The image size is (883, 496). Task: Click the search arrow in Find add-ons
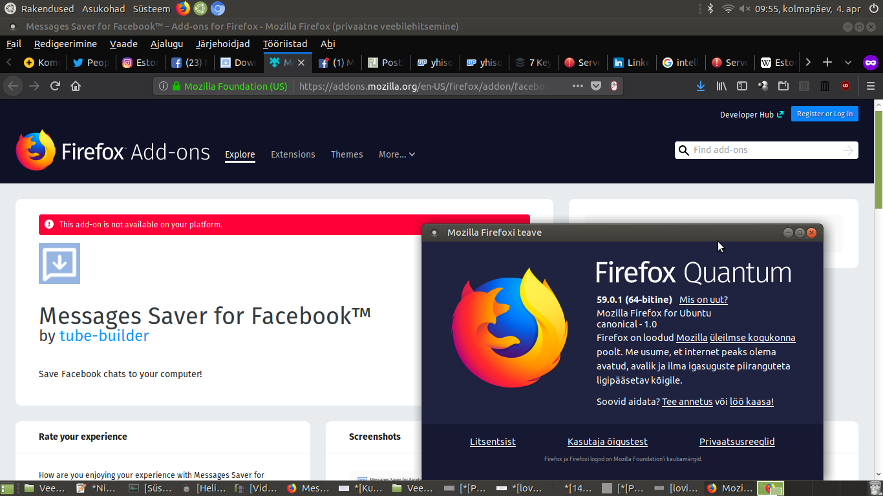pyautogui.click(x=848, y=150)
